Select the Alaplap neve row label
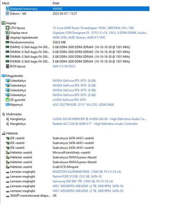Viewport: 170px width, 204px height. (x=19, y=33)
